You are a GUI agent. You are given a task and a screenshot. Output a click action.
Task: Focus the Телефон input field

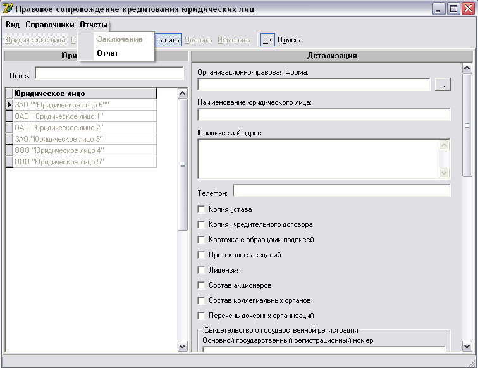341,191
